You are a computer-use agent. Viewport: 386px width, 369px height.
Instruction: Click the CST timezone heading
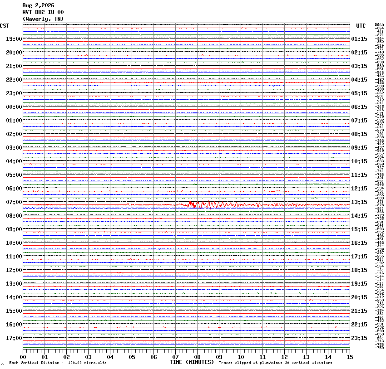(5, 26)
